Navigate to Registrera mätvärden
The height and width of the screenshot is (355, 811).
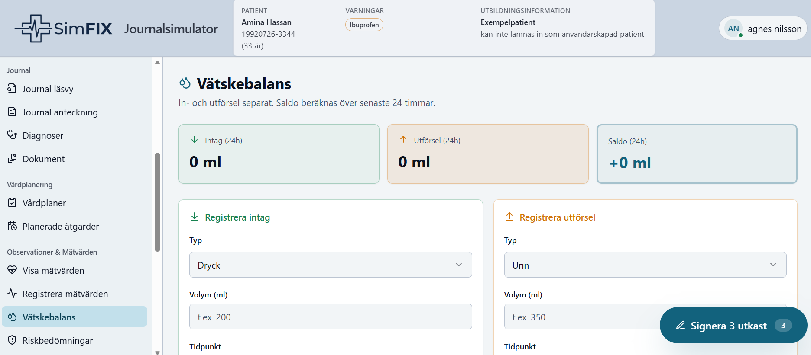[x=75, y=294]
